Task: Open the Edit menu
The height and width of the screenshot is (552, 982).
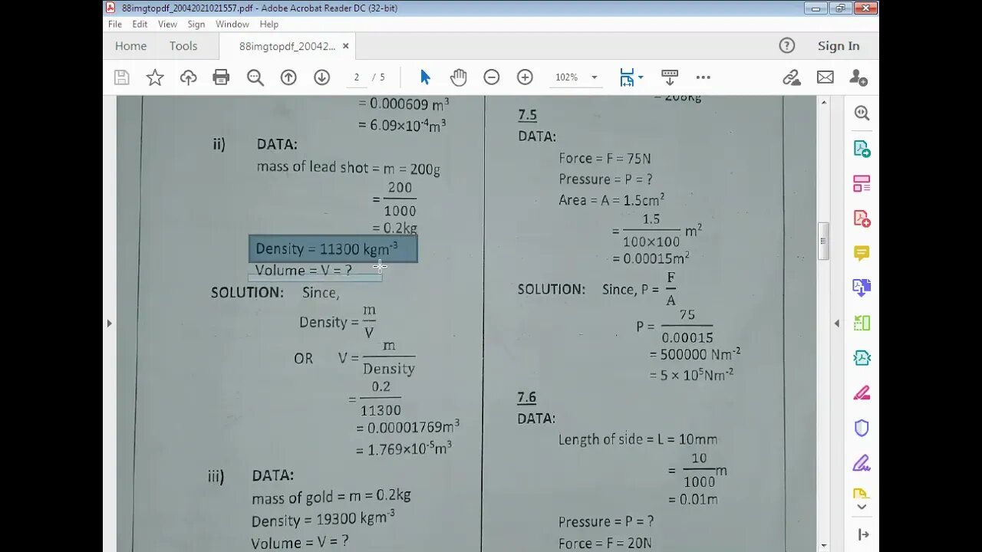Action: (140, 25)
